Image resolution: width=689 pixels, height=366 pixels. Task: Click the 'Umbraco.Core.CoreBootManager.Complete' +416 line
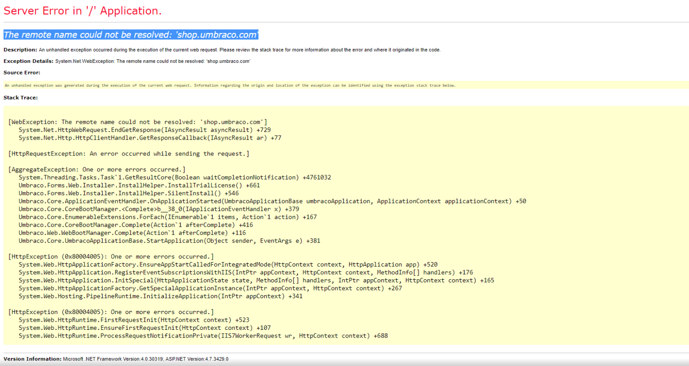[x=136, y=225]
